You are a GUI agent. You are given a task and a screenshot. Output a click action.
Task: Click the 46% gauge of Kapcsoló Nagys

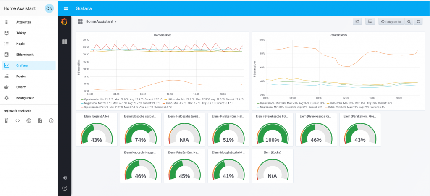click(x=140, y=169)
